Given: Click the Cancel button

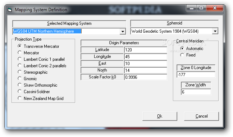Looking at the screenshot, I should coord(201,116).
